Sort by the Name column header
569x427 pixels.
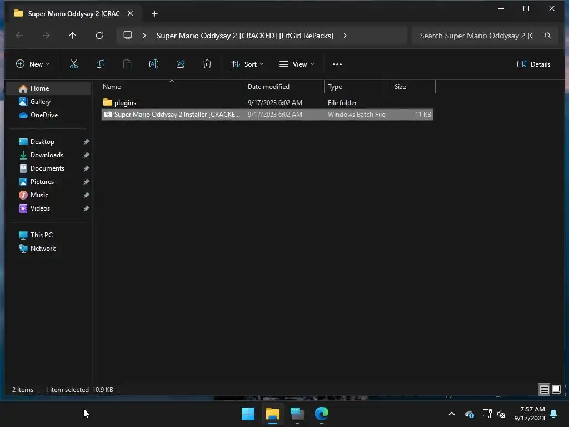(x=172, y=87)
